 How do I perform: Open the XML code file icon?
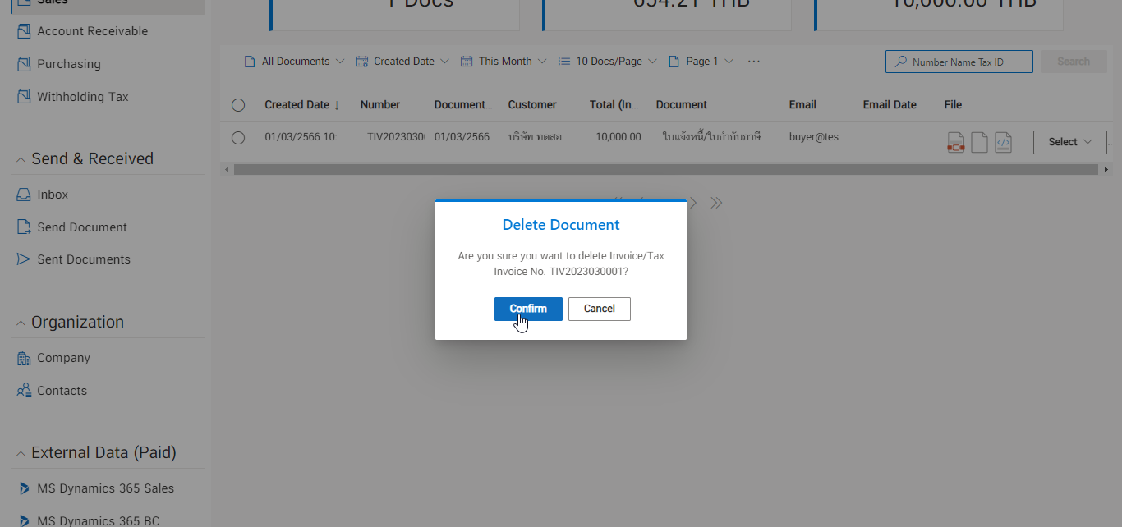1003,141
